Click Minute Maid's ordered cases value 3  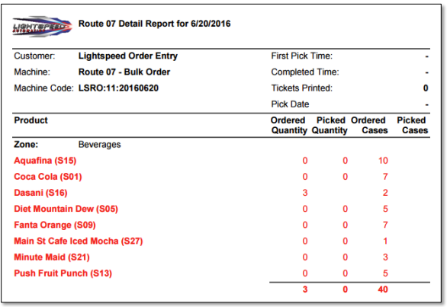[x=385, y=257]
